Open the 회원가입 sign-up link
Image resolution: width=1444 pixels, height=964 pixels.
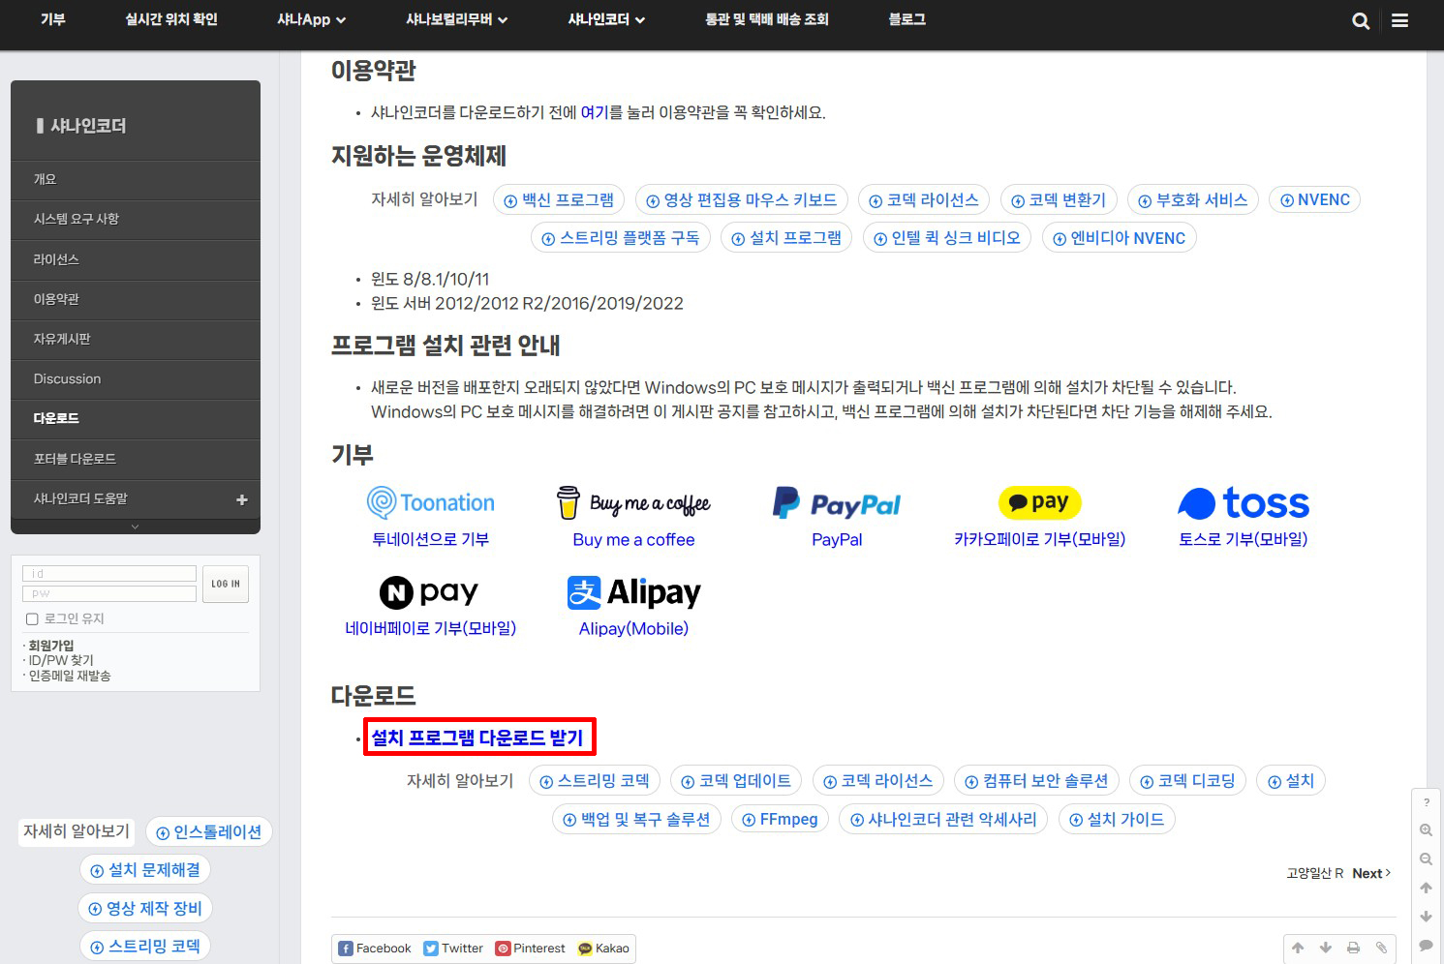51,646
